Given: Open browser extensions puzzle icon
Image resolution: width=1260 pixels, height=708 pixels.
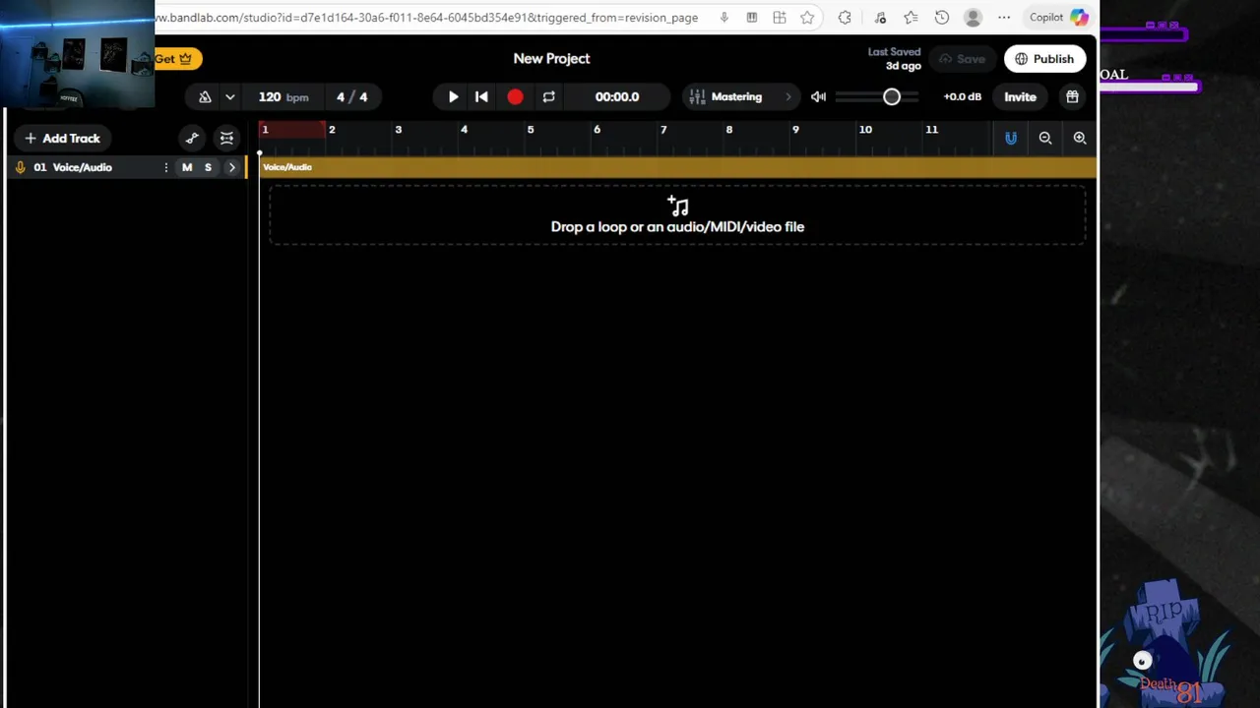Looking at the screenshot, I should [x=845, y=18].
